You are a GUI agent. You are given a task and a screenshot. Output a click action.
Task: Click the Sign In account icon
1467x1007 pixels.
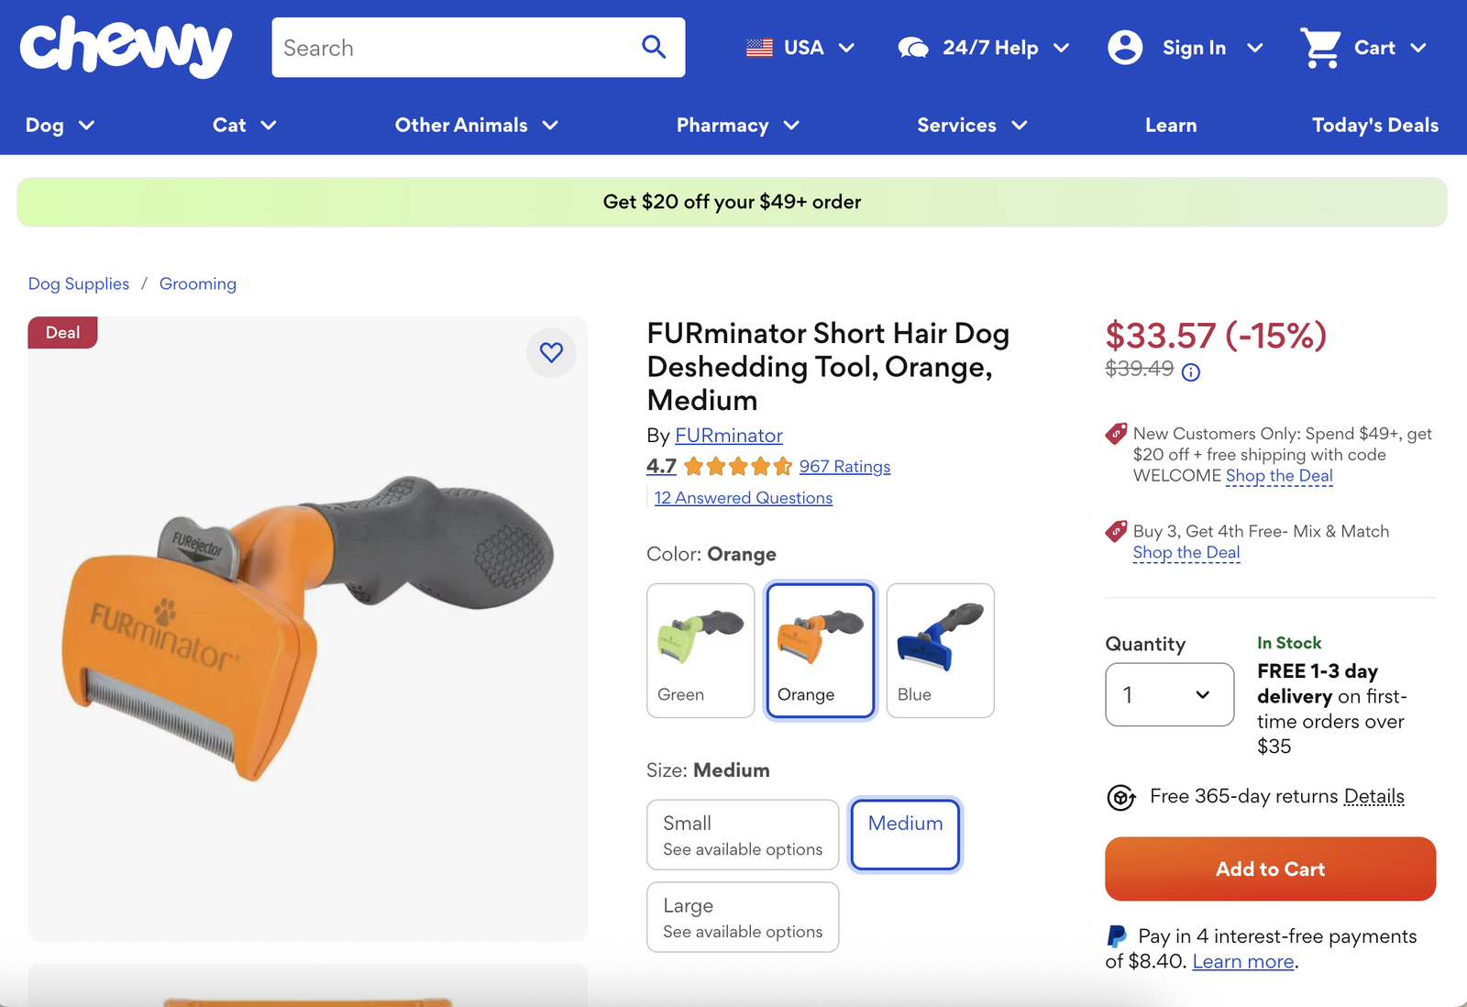pyautogui.click(x=1125, y=48)
